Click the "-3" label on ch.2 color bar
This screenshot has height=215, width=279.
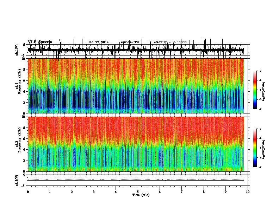tap(260, 129)
